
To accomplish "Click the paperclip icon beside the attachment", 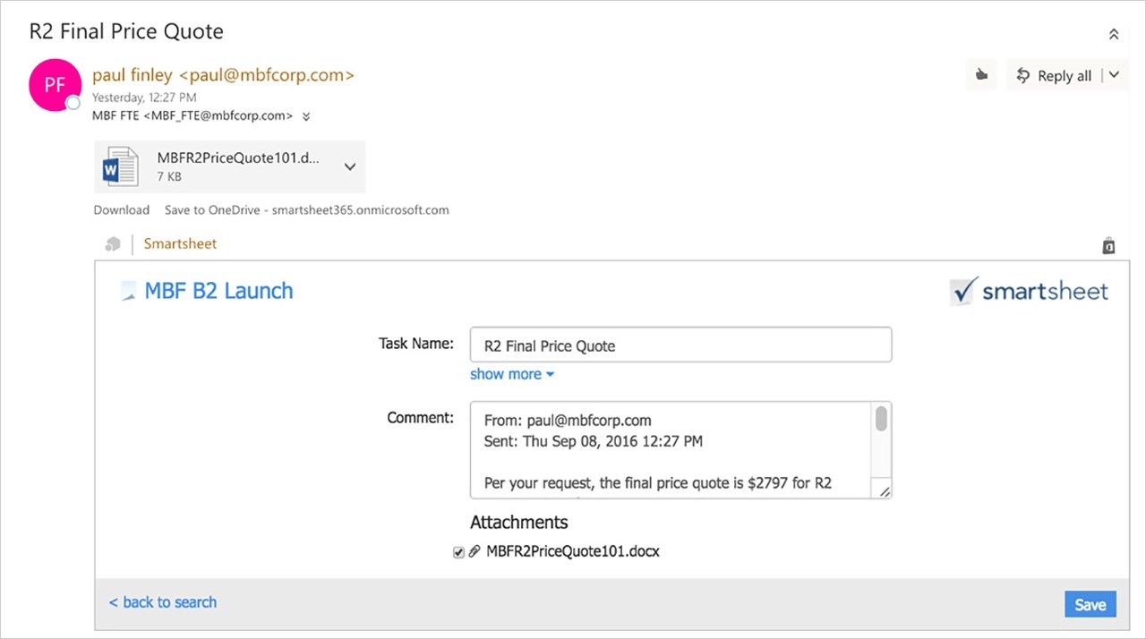I will (475, 552).
